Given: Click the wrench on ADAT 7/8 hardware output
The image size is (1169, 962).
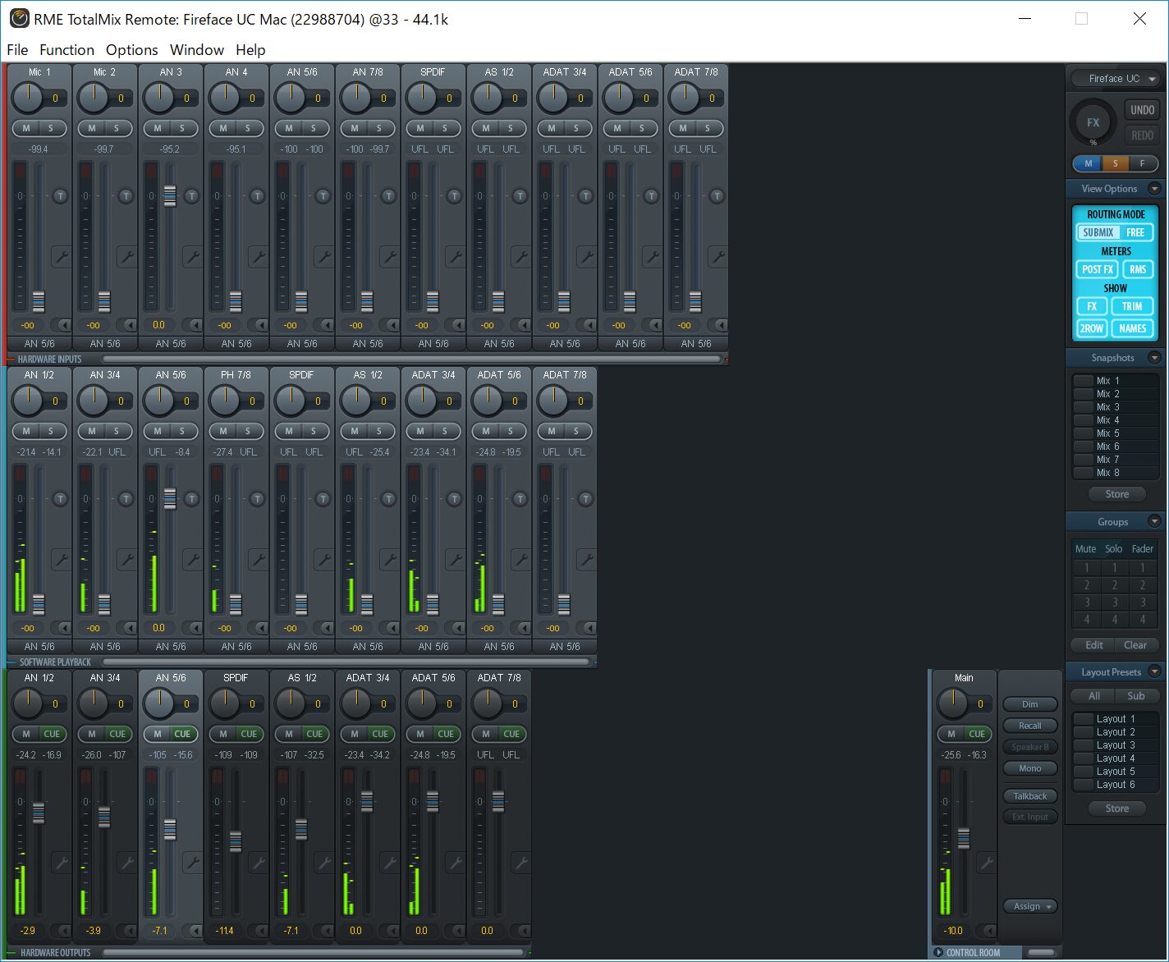Looking at the screenshot, I should click(520, 863).
